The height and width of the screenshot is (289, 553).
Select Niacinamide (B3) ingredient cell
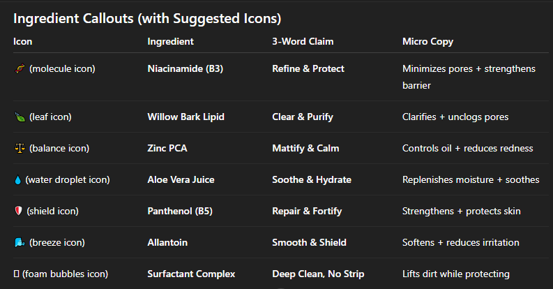pos(185,69)
